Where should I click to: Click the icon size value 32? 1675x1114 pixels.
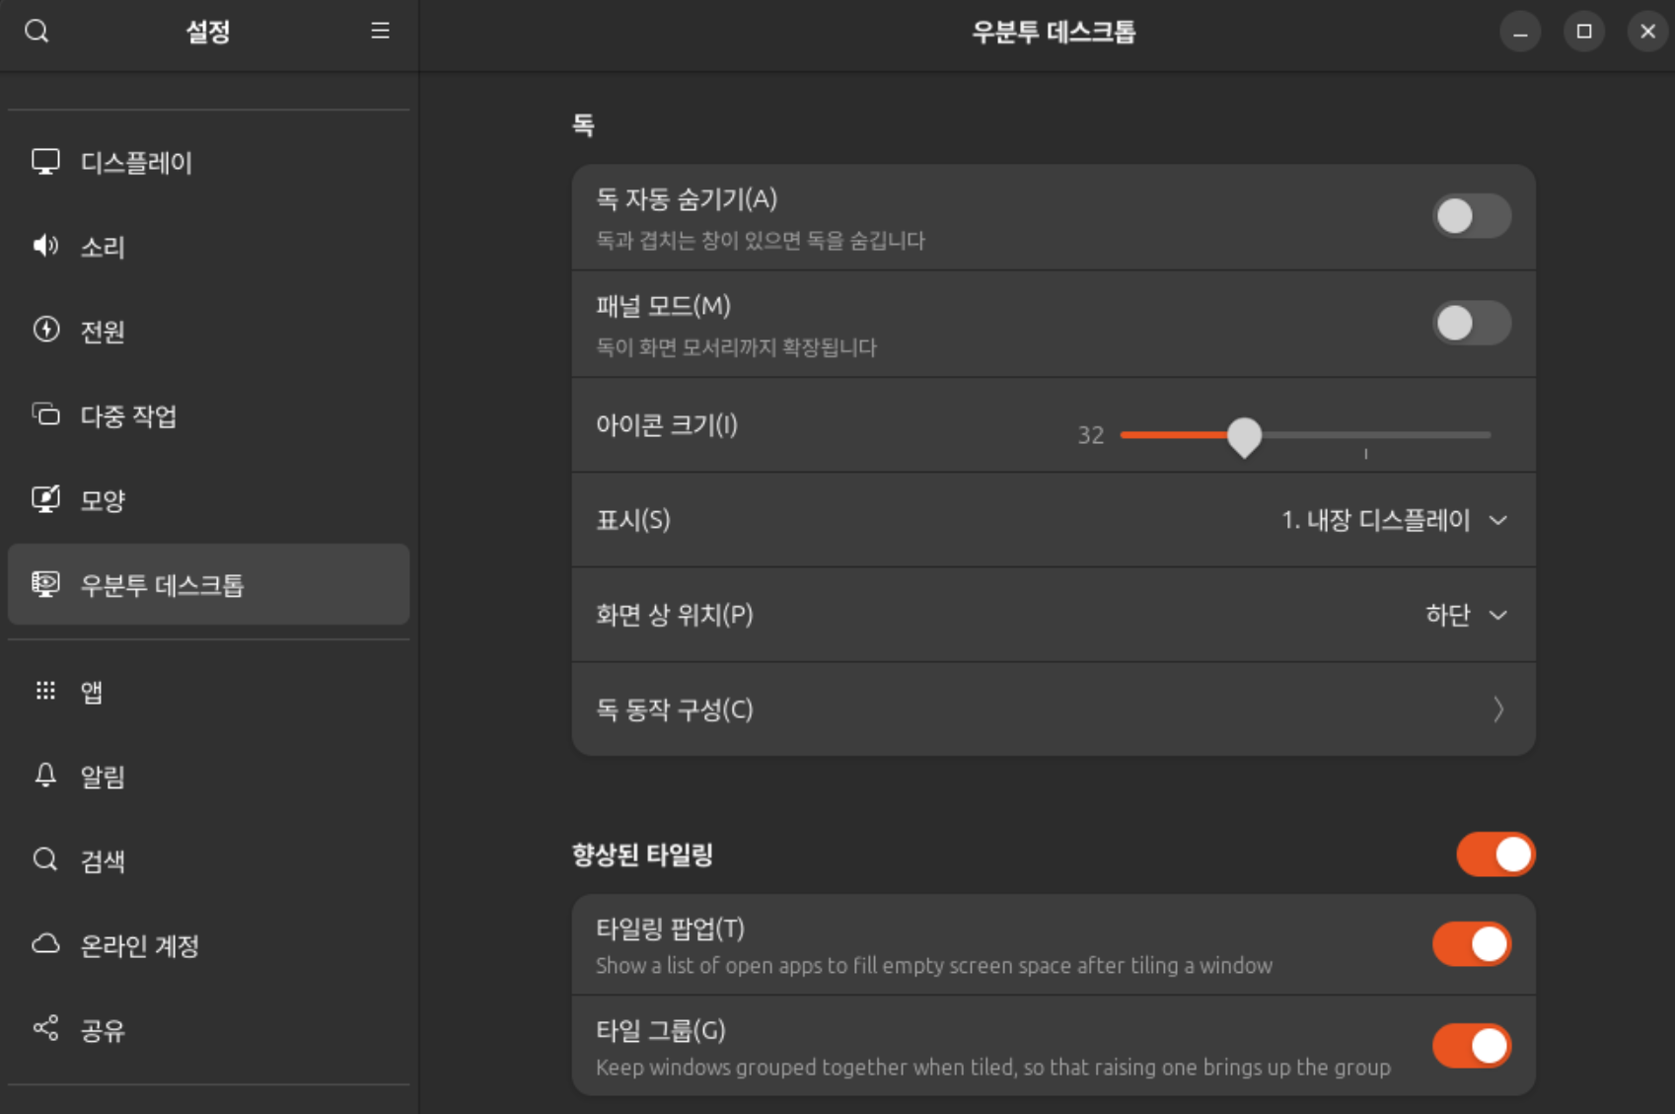(x=1090, y=435)
